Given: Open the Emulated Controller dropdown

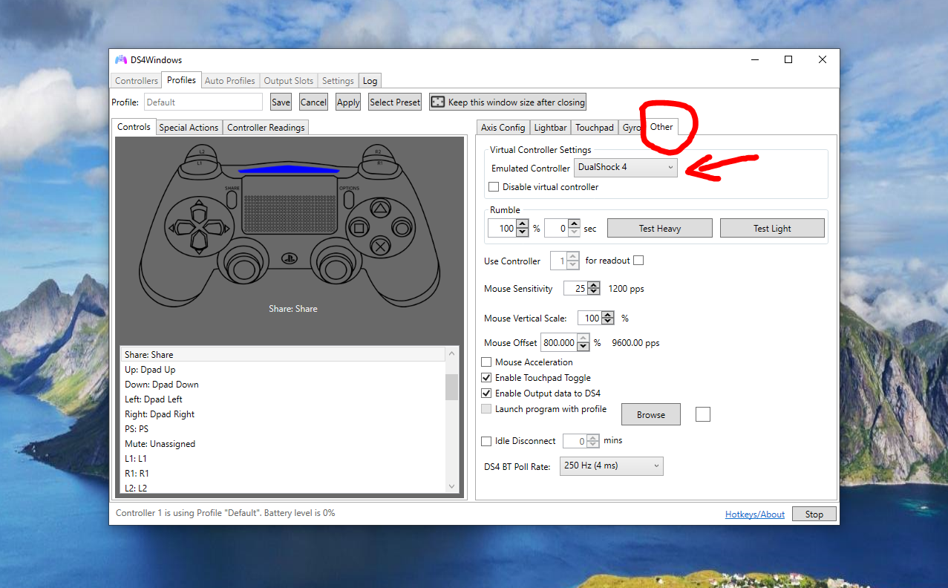Looking at the screenshot, I should click(626, 168).
